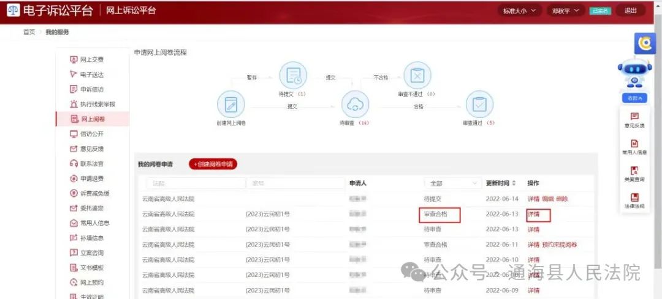Open 申诉信访 in the left sidebar
The image size is (662, 299).
coord(86,89)
